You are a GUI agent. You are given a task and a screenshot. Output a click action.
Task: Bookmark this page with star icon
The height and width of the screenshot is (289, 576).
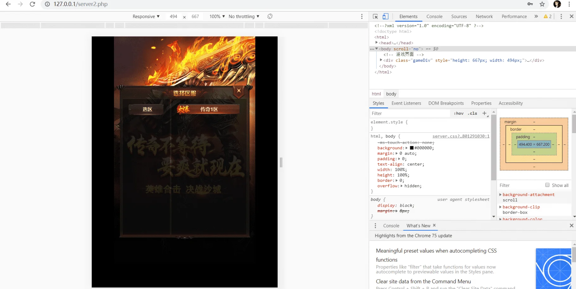542,4
